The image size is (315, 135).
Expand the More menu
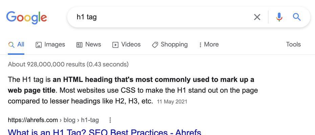click(x=209, y=45)
